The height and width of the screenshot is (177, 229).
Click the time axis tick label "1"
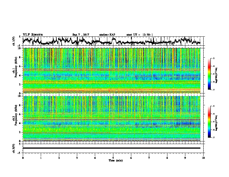pos(41,158)
